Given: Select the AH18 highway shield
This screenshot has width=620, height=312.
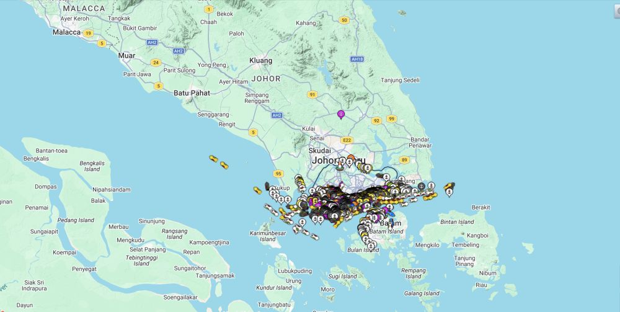Looking at the screenshot, I should coord(356,59).
